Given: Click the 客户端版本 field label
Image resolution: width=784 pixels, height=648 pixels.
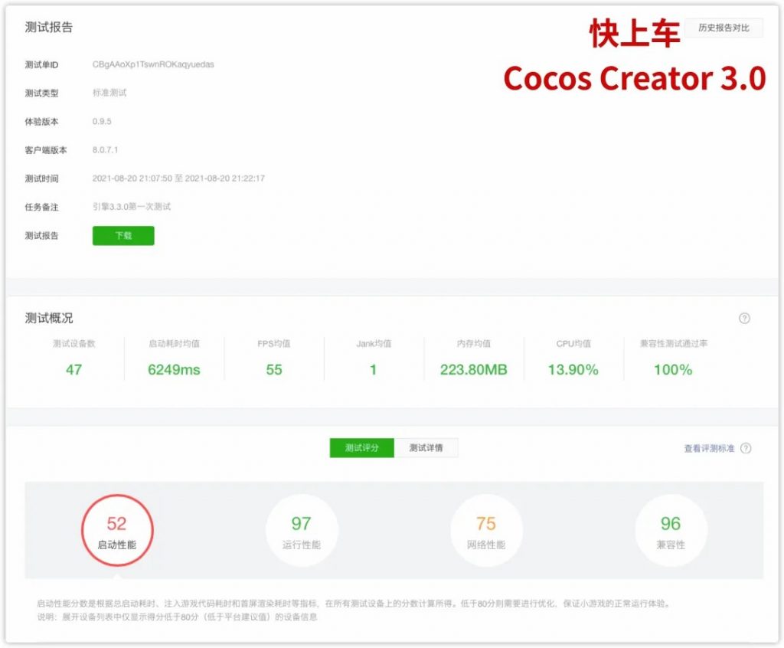Looking at the screenshot, I should [46, 150].
